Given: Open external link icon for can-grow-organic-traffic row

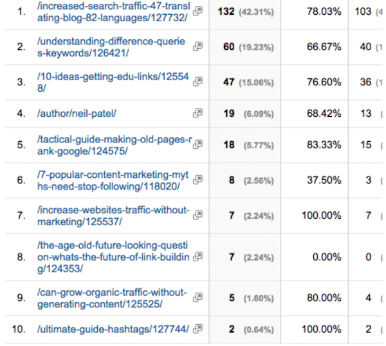Looking at the screenshot, I should pos(198,297).
